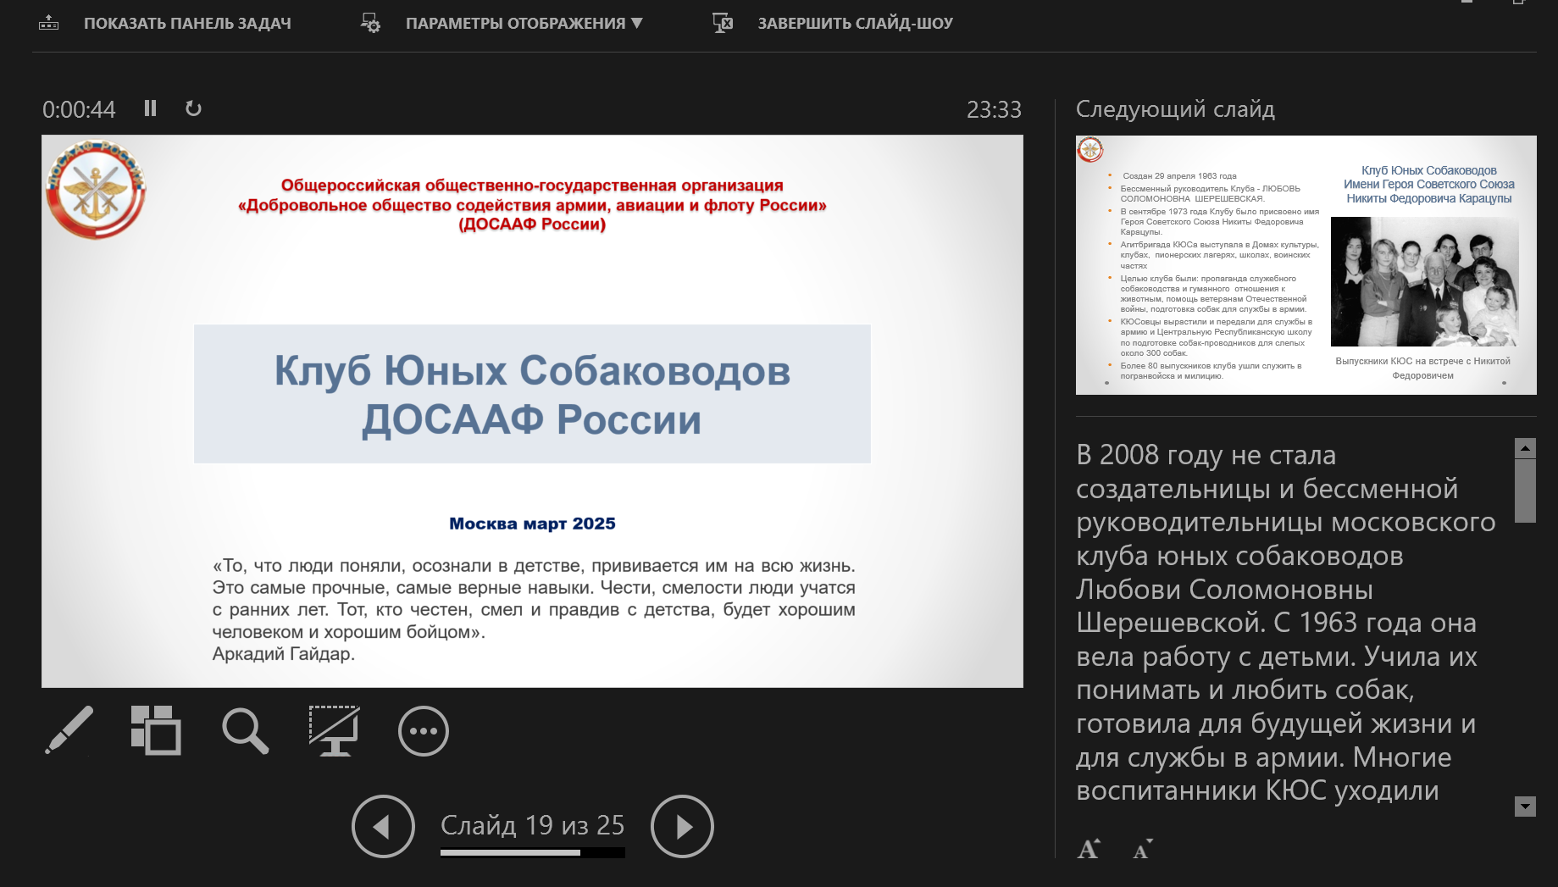The width and height of the screenshot is (1558, 887).
Task: Click the group photo in next slide preview
Action: (1424, 281)
